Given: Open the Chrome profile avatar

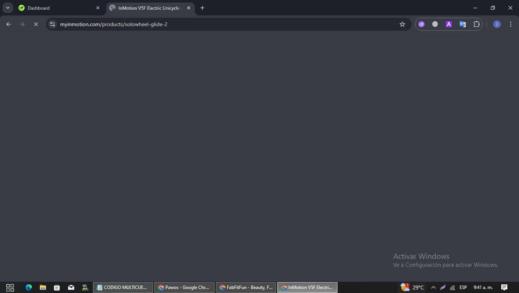Looking at the screenshot, I should tap(497, 24).
